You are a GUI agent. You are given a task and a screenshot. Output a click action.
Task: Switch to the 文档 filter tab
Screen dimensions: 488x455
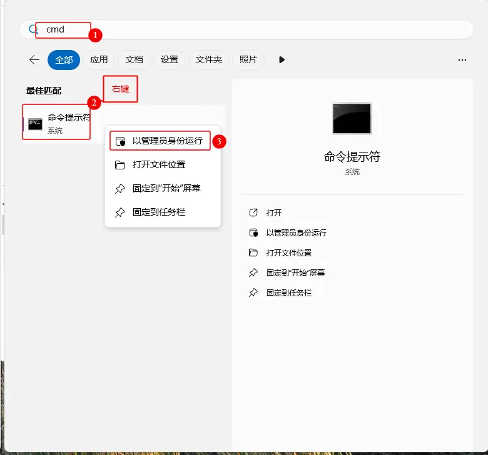pyautogui.click(x=134, y=60)
